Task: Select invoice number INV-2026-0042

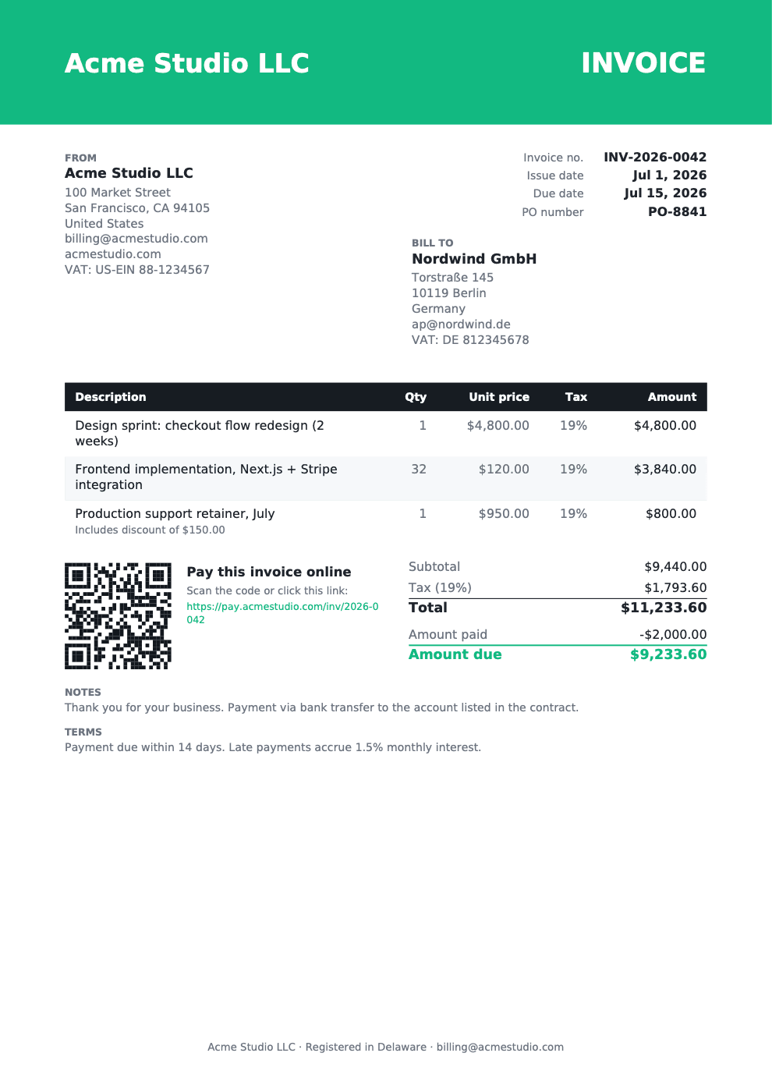Action: tap(655, 157)
